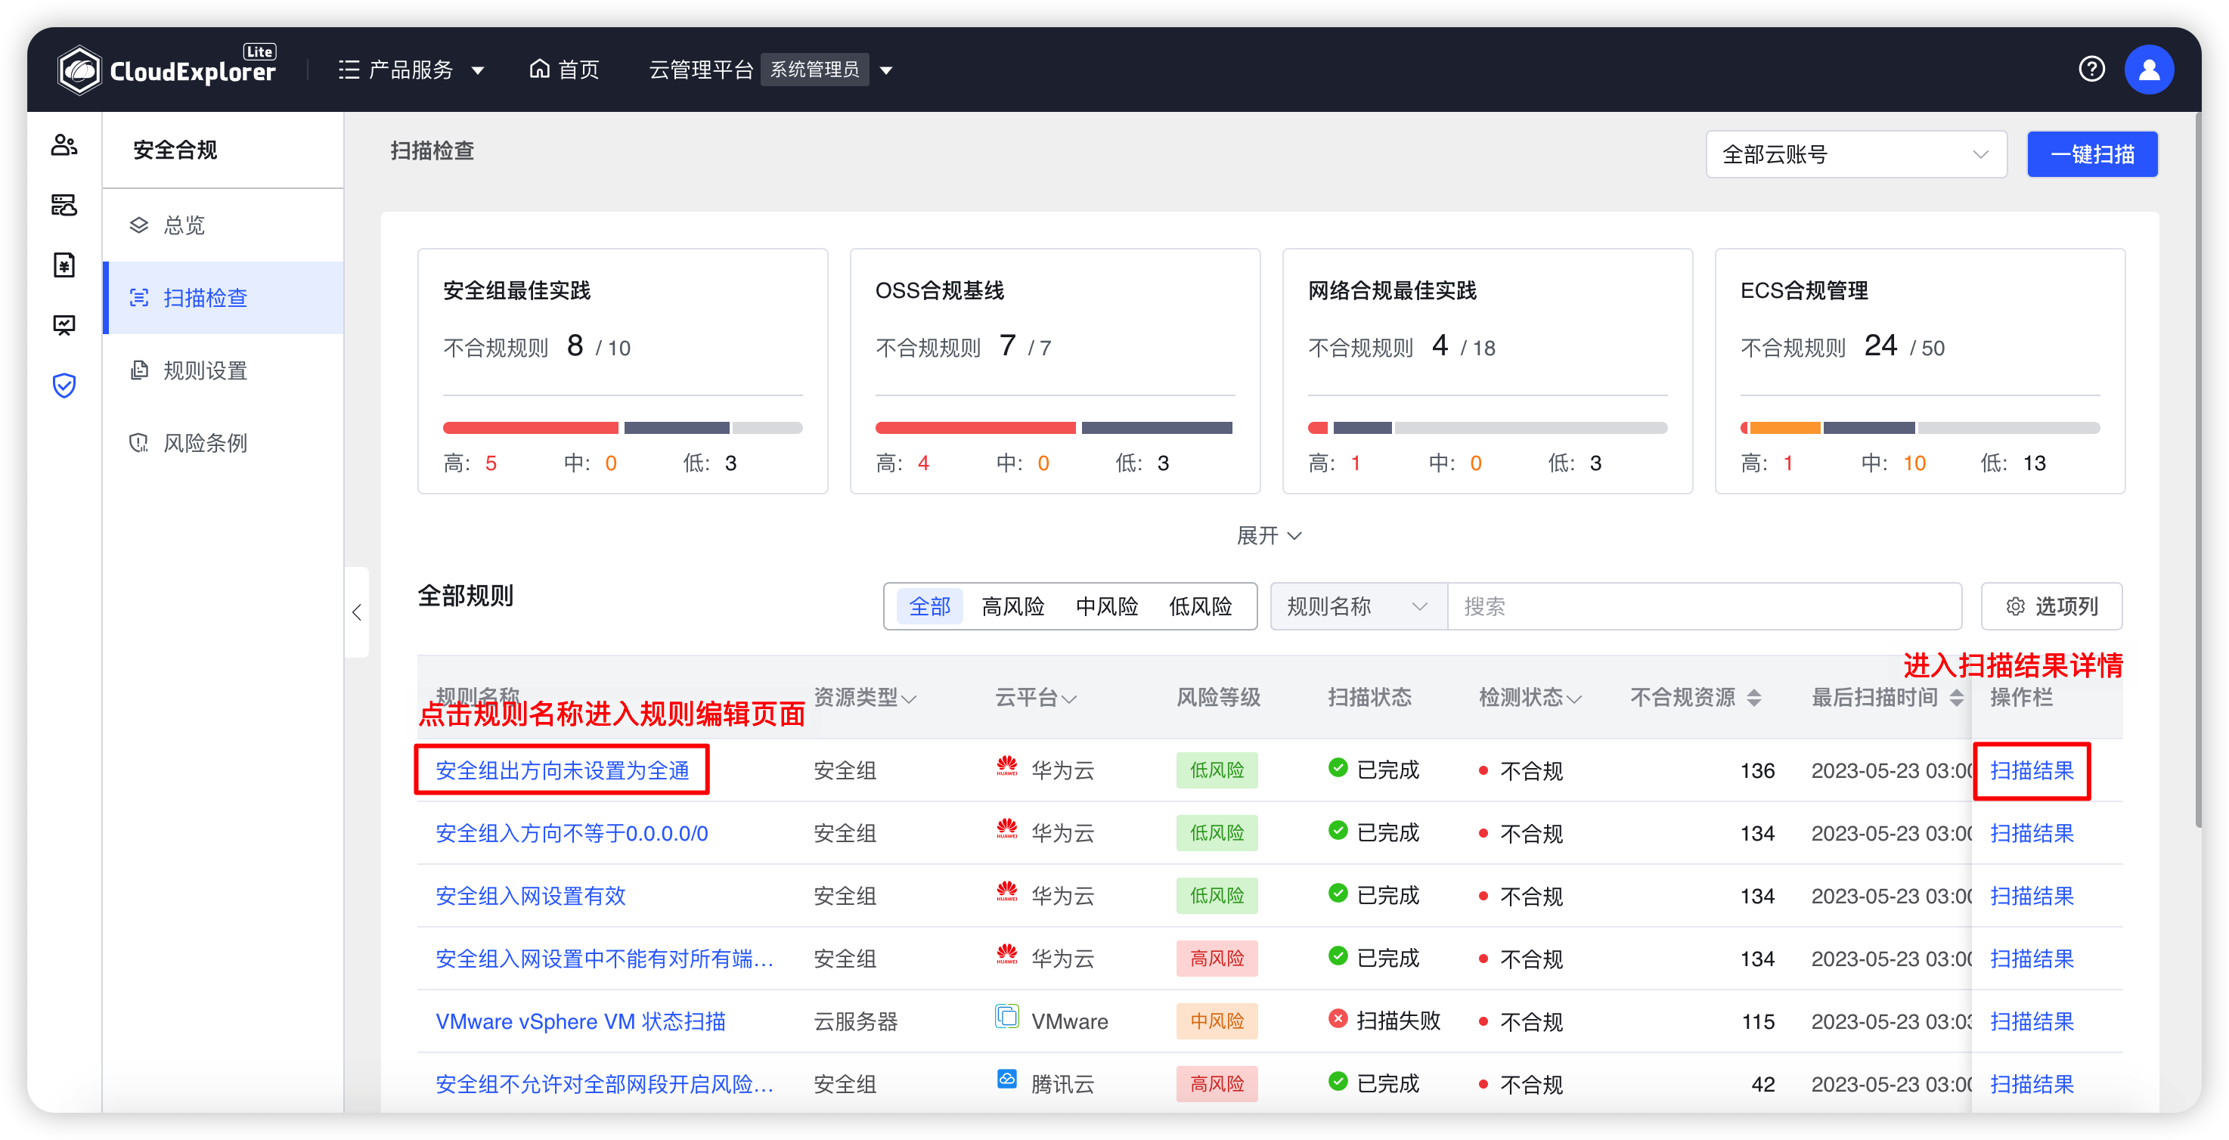
Task: Select the 低风险 risk filter
Action: point(1200,606)
